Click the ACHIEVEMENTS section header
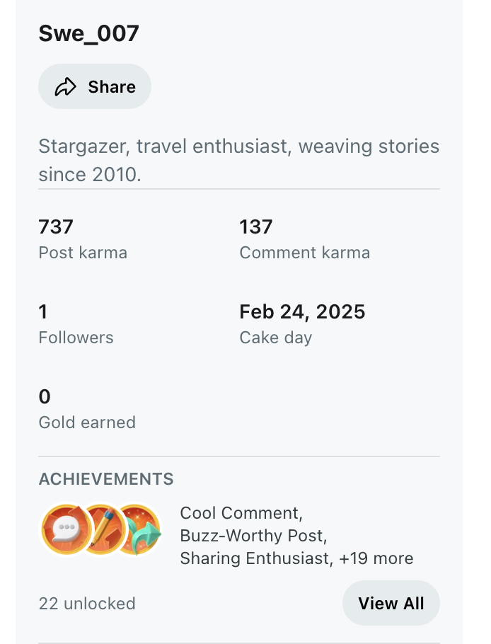491x644 pixels. [x=106, y=479]
